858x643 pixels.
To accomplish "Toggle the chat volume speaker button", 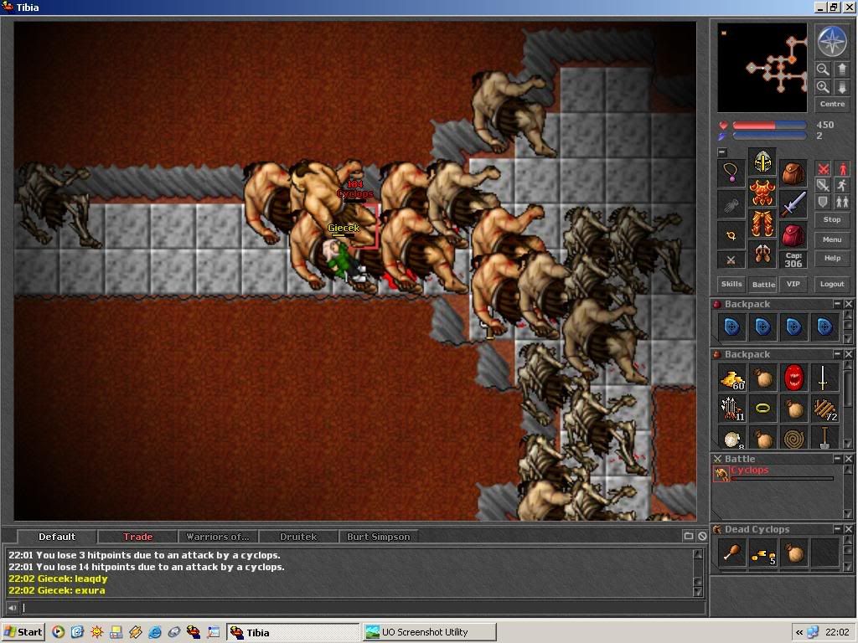I will pos(12,608).
